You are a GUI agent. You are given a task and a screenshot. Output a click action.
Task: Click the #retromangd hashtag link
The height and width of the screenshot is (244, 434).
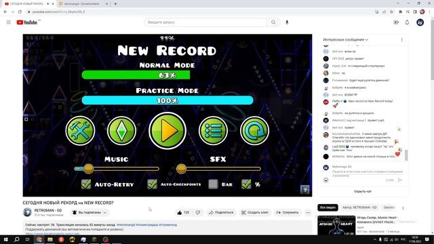(125, 225)
